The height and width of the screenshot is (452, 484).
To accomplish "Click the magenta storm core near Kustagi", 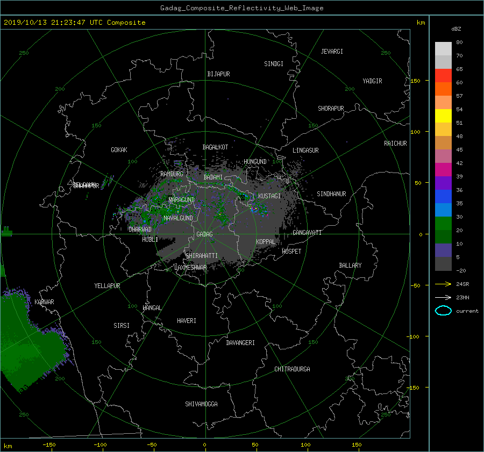I will tap(254, 209).
